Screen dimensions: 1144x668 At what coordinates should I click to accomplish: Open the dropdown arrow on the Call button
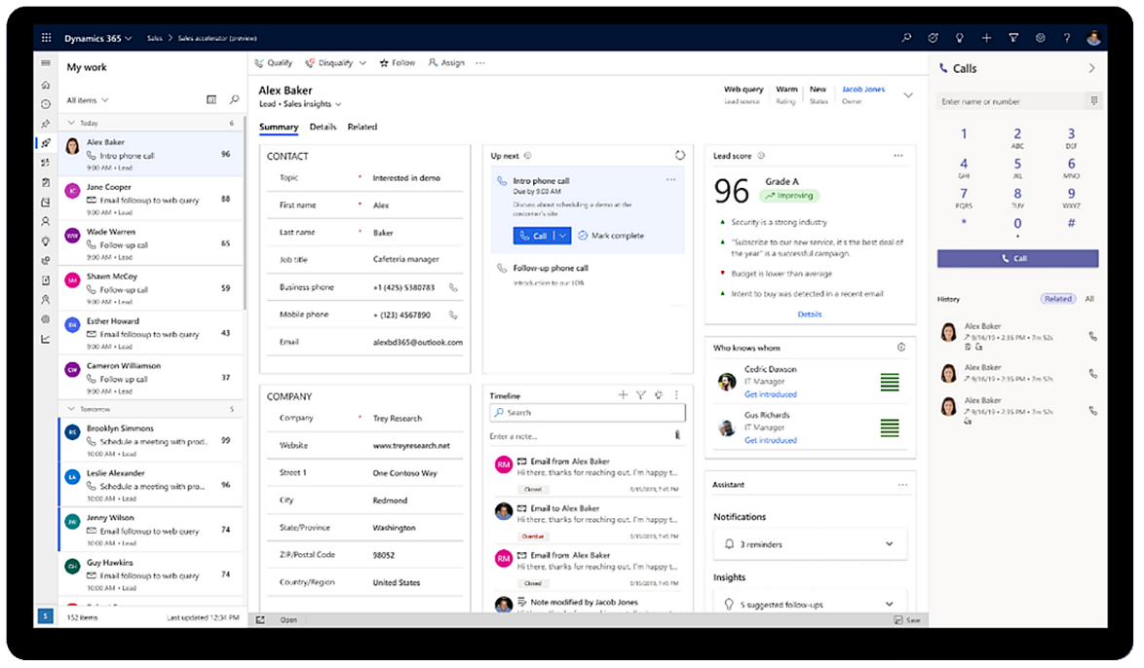tap(560, 235)
